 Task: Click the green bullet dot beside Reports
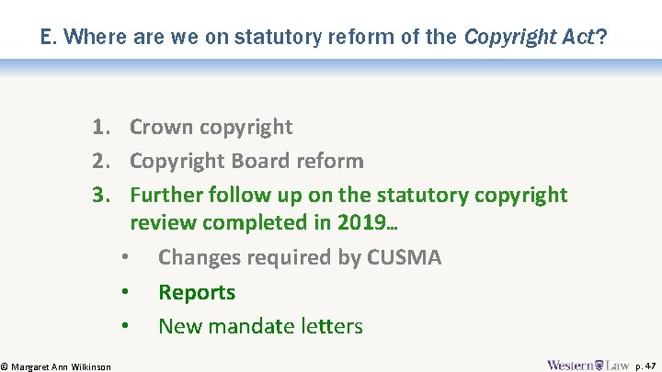point(125,291)
